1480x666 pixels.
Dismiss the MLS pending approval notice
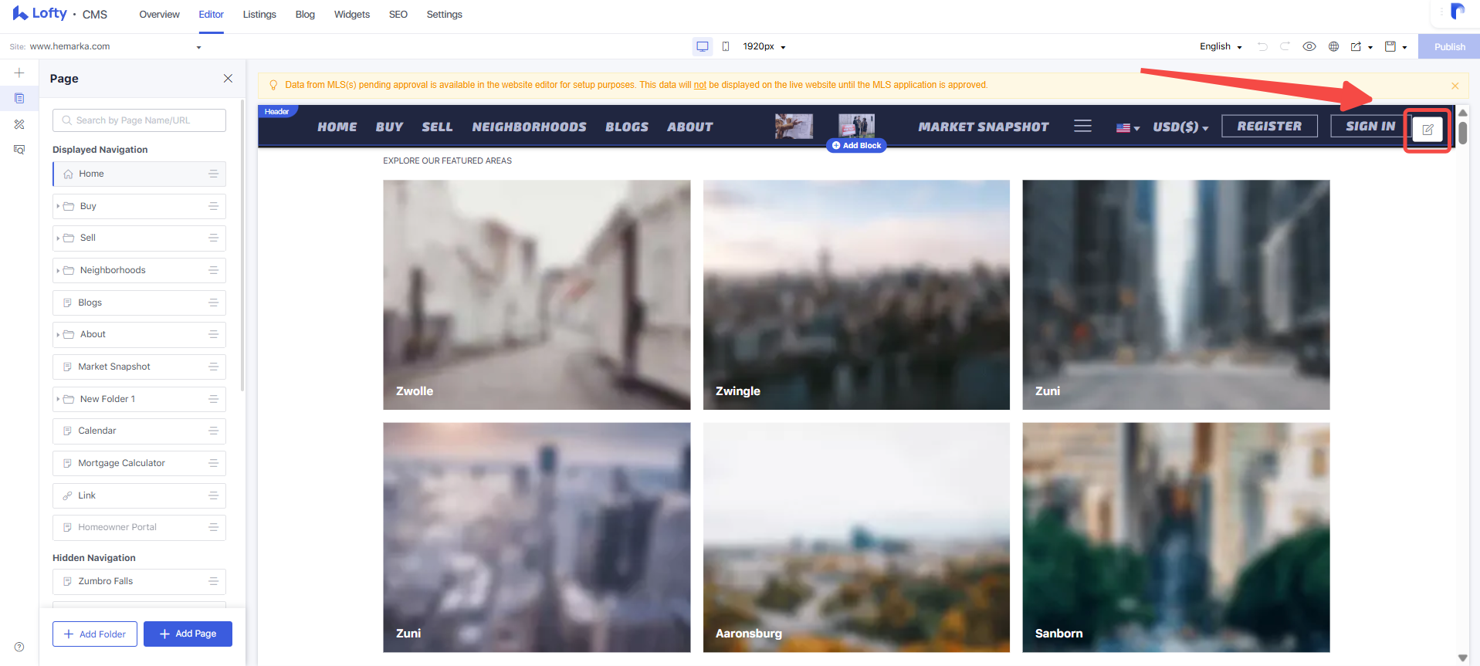click(x=1455, y=86)
